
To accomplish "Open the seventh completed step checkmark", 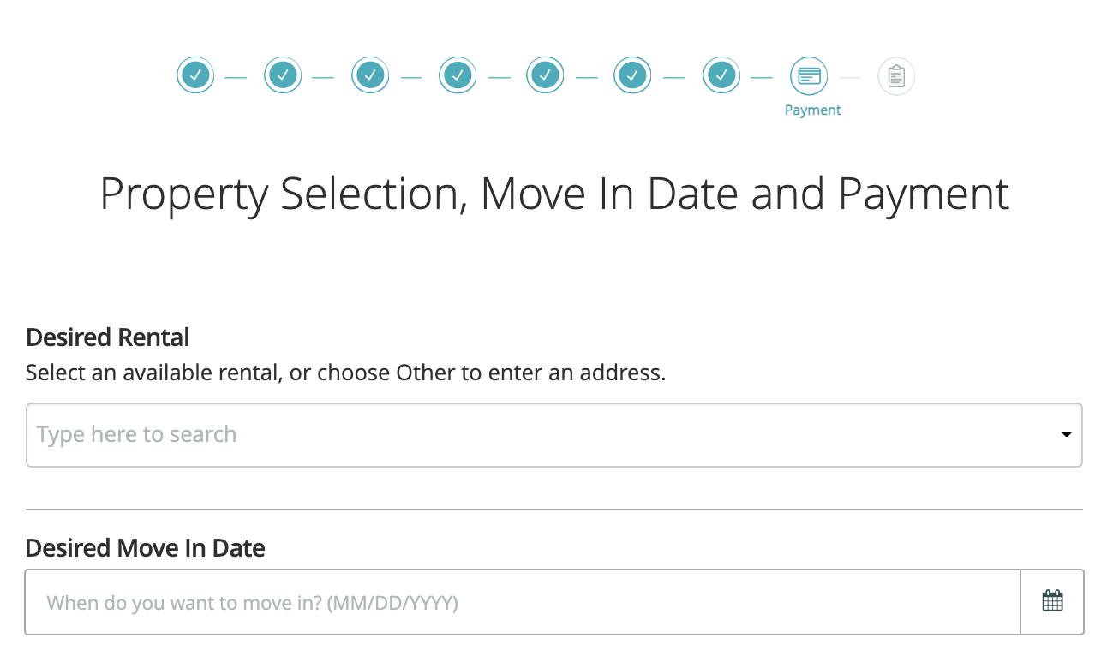I will point(721,76).
